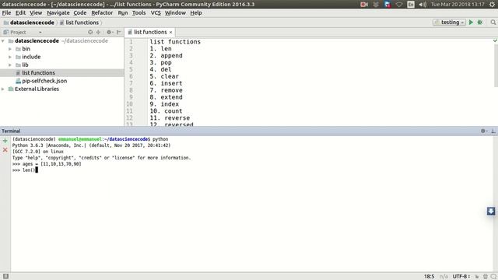
Task: Open the Navigate menu
Action: pos(58,12)
